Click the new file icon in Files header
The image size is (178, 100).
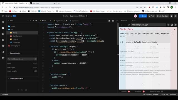33,21
